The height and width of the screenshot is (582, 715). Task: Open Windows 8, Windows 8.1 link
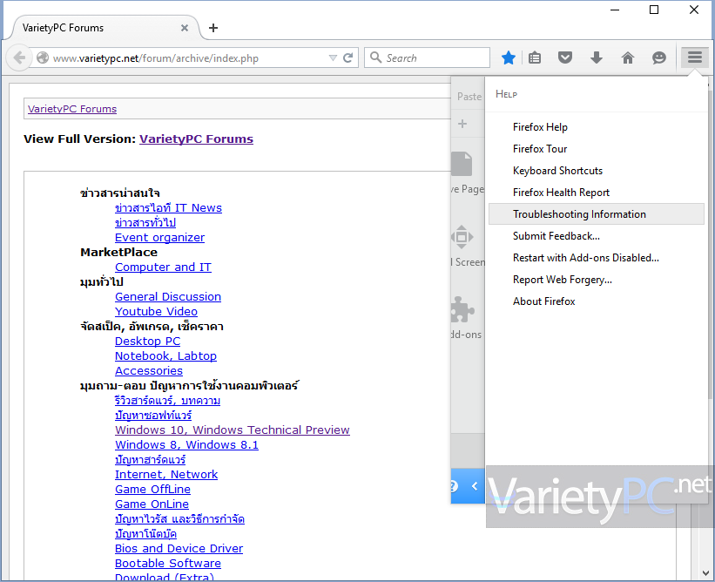186,444
